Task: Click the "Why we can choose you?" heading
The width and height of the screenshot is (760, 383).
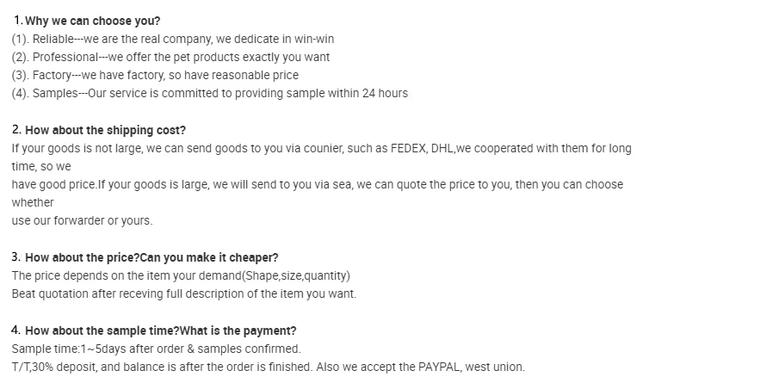Action: click(x=92, y=21)
